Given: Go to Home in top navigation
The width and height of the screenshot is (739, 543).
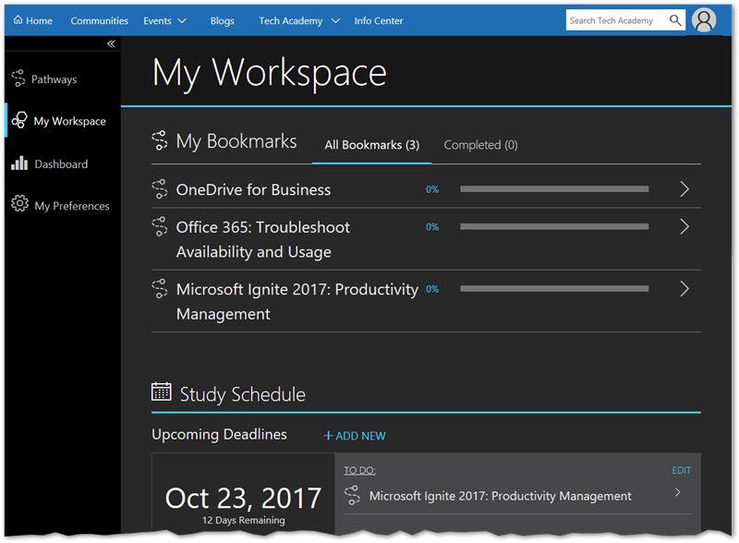Looking at the screenshot, I should click(x=39, y=20).
